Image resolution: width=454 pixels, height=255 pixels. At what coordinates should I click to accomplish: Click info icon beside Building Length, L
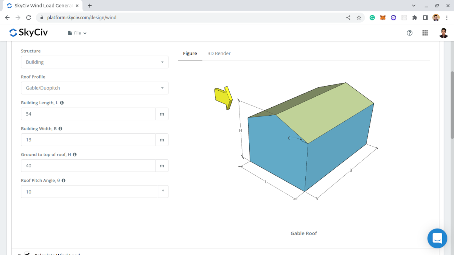tap(62, 103)
